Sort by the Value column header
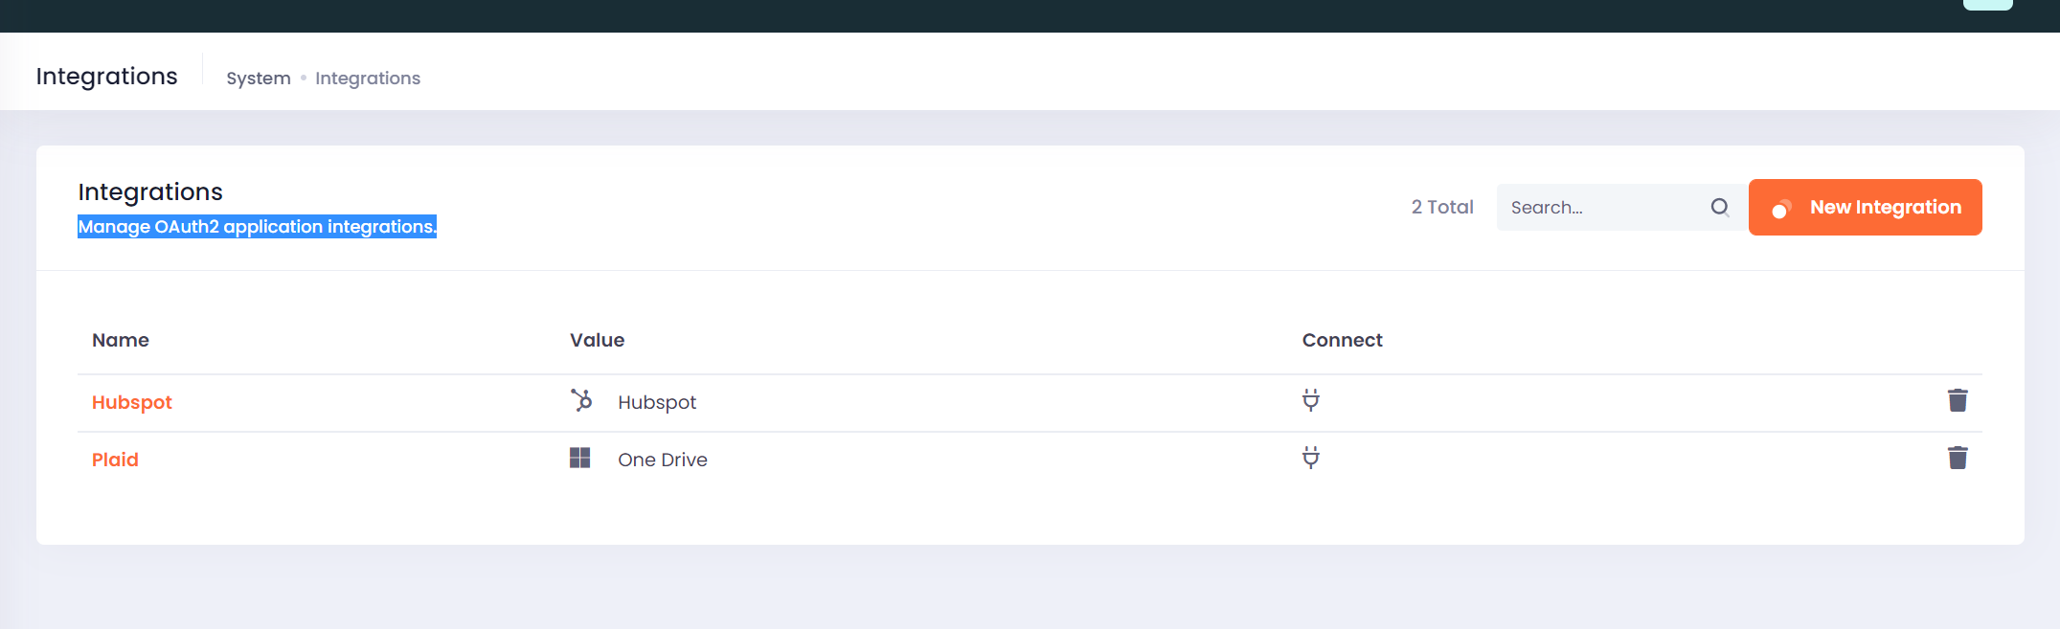This screenshot has height=629, width=2060. tap(597, 340)
